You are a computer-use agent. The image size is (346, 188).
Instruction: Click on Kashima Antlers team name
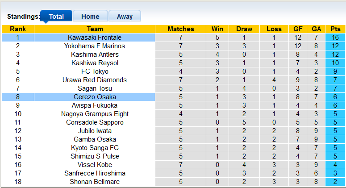click(x=95, y=54)
